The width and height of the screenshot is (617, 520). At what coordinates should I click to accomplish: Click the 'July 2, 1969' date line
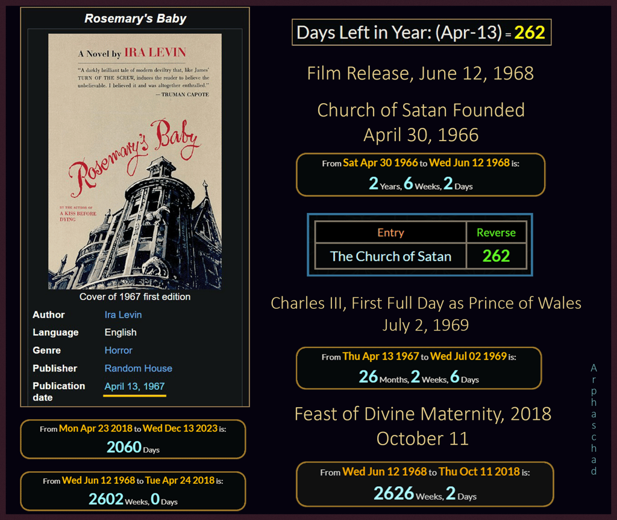(425, 325)
